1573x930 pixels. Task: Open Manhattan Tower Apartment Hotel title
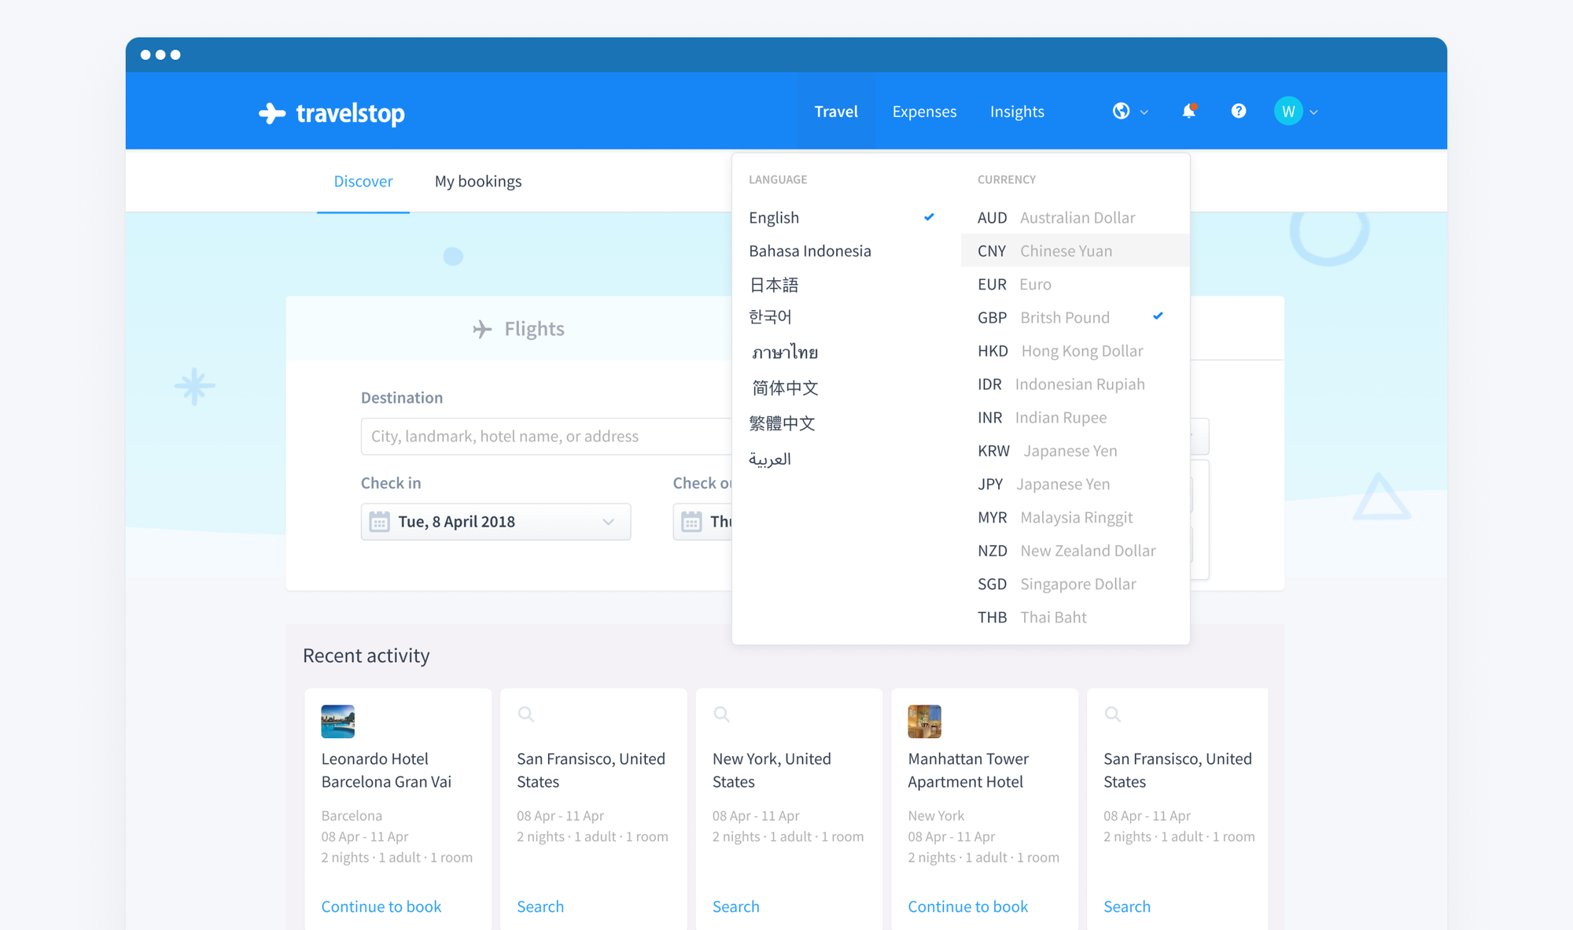tap(968, 770)
